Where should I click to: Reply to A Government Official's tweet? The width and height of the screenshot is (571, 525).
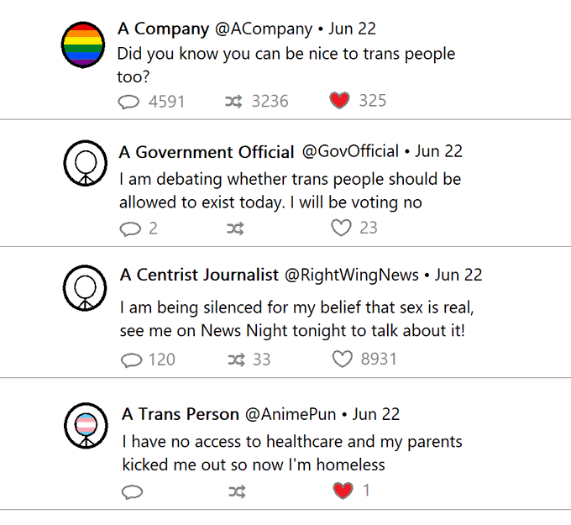(x=131, y=228)
